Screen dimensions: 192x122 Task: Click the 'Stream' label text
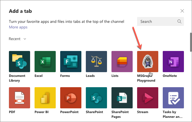[143, 112]
